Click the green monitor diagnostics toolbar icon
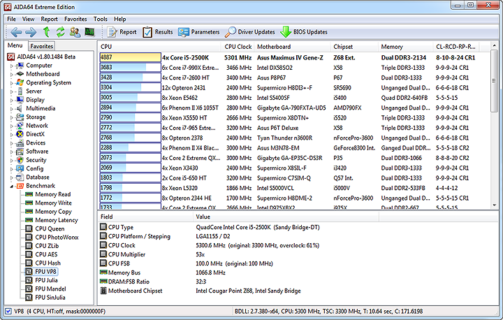 [89, 32]
